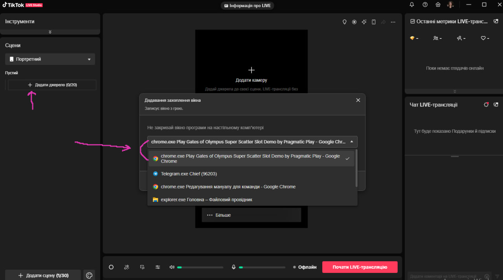Click the plus icon to add camera

tap(251, 70)
